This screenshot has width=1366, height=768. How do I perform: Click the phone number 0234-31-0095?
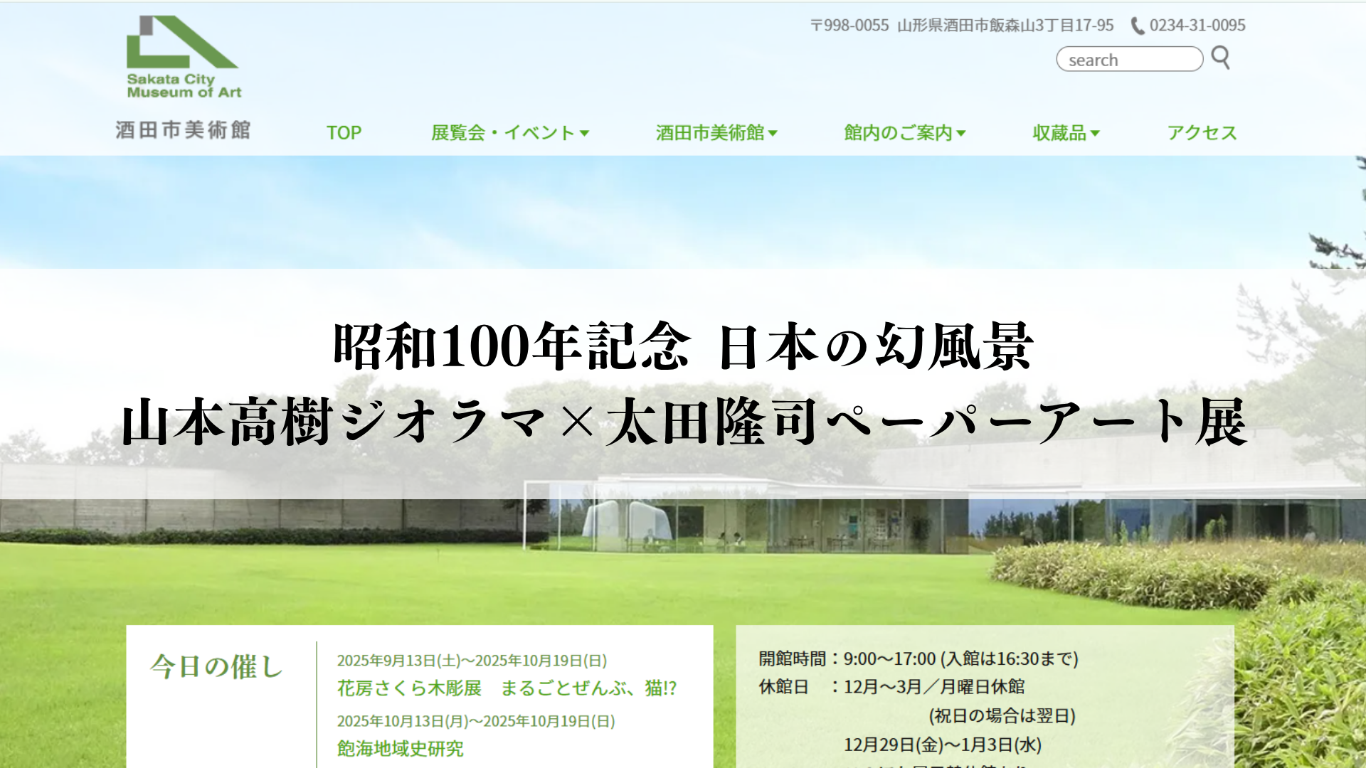pyautogui.click(x=1197, y=26)
